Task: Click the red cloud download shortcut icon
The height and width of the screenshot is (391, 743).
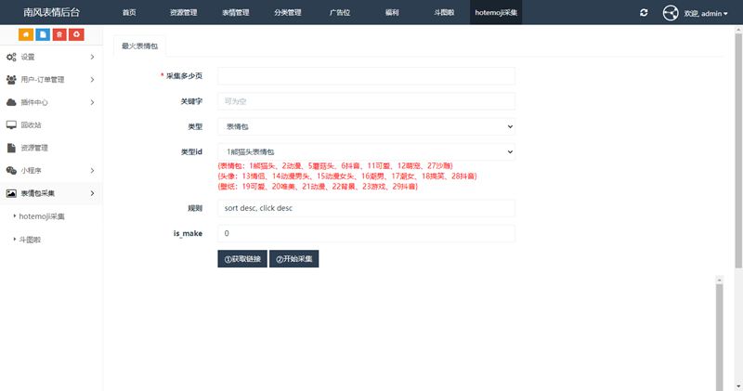Action: coord(75,34)
